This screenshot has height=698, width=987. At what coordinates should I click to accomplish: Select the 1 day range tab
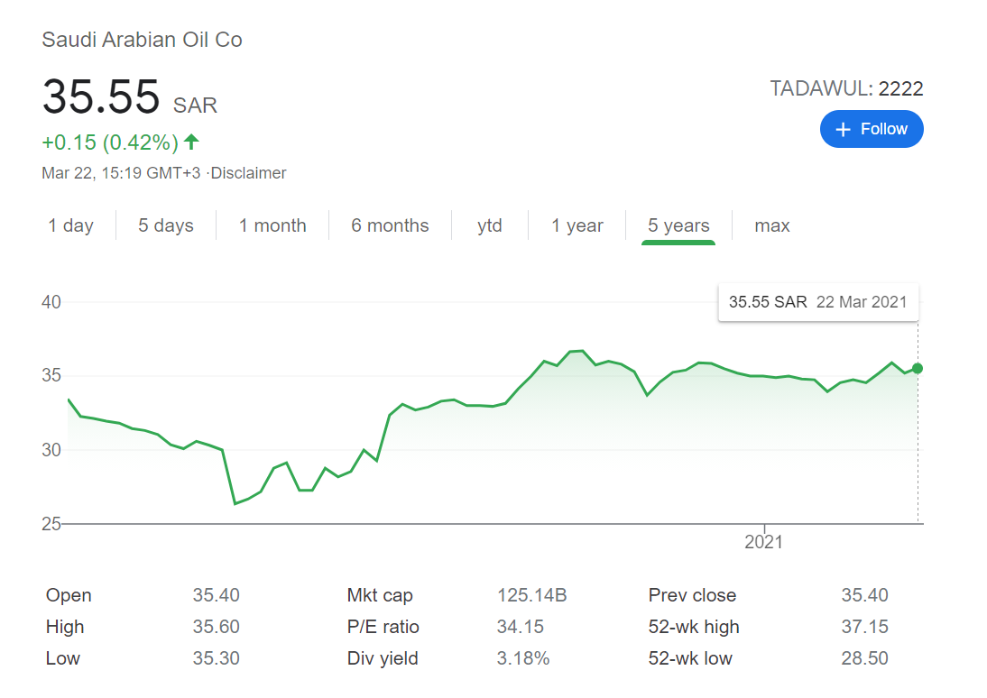click(x=71, y=225)
